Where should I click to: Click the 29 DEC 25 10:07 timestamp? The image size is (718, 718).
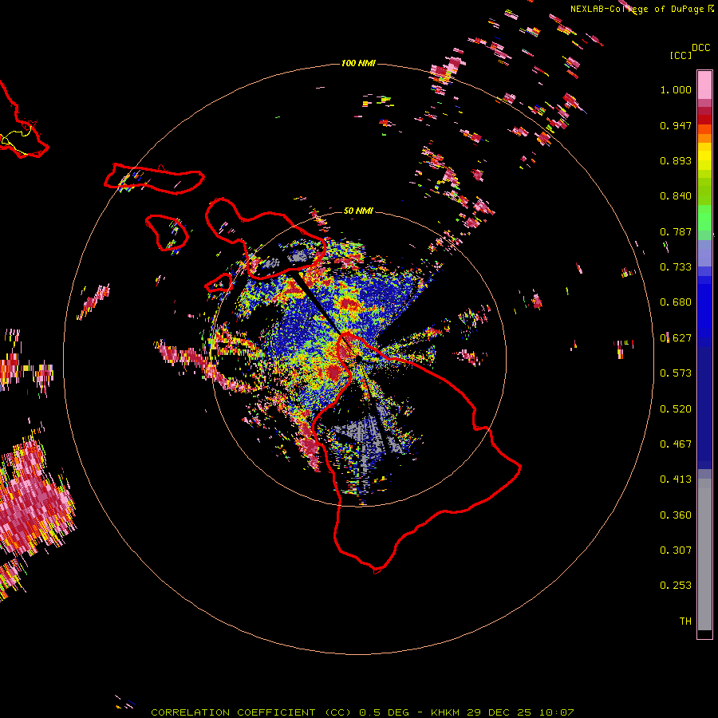pyautogui.click(x=521, y=712)
